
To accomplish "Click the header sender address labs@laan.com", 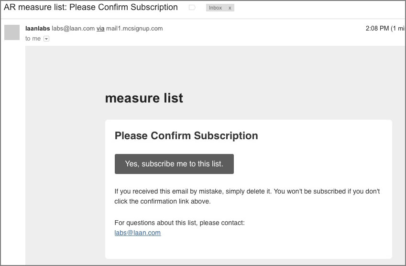I will 73,29.
